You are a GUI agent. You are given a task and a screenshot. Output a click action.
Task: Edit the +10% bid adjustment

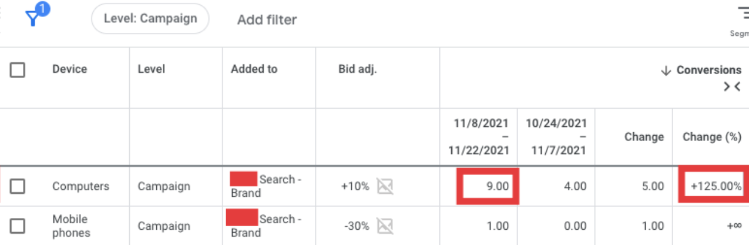point(355,187)
